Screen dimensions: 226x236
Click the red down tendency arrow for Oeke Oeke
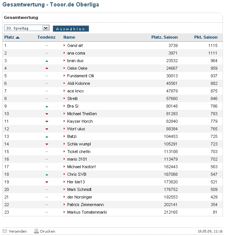(47, 69)
